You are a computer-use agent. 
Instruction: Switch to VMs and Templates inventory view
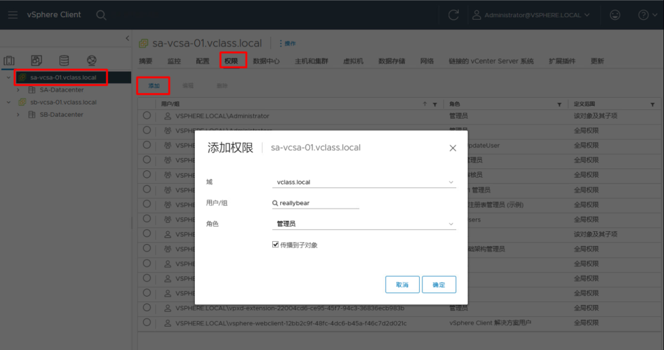[36, 61]
